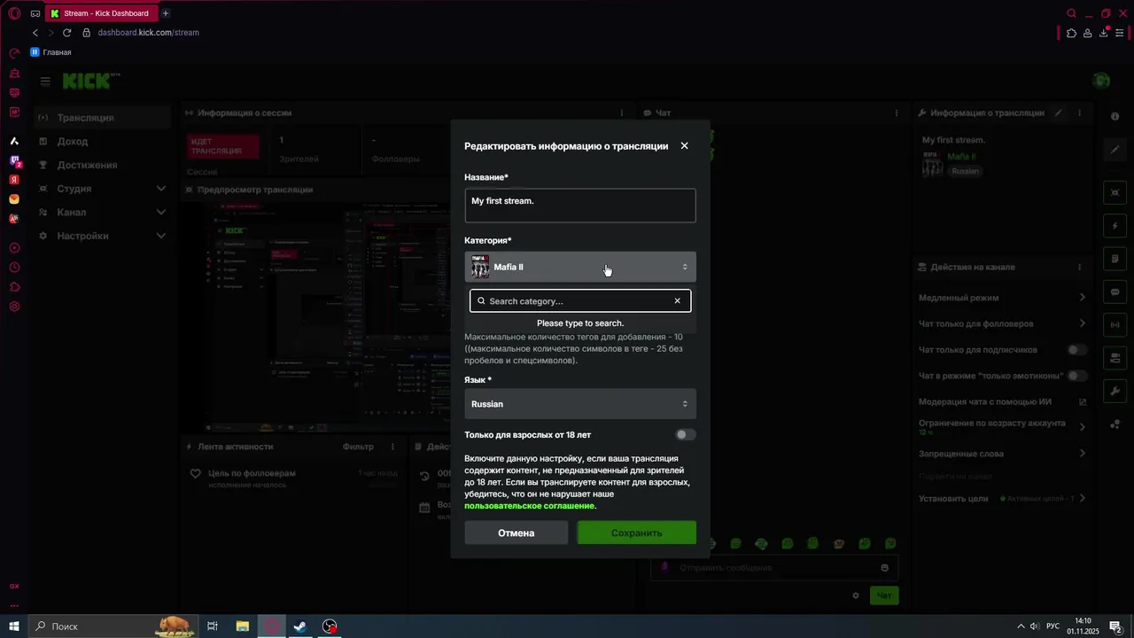Click chat bubble icon in right toolbar
Image resolution: width=1134 pixels, height=638 pixels.
coord(1115,292)
